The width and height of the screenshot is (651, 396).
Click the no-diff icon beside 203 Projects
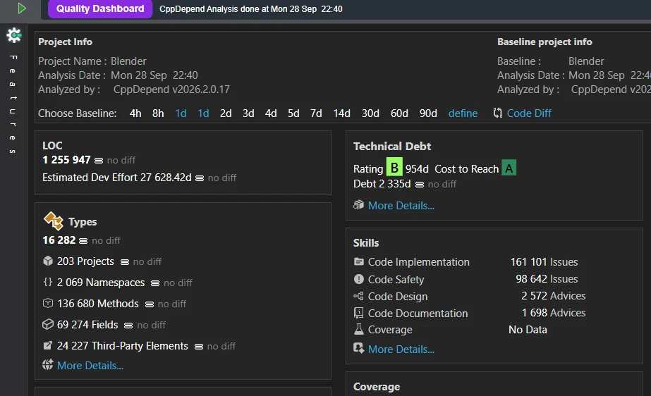(x=125, y=262)
